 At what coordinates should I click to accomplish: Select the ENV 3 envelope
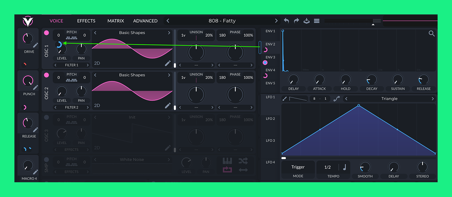pos(270,58)
